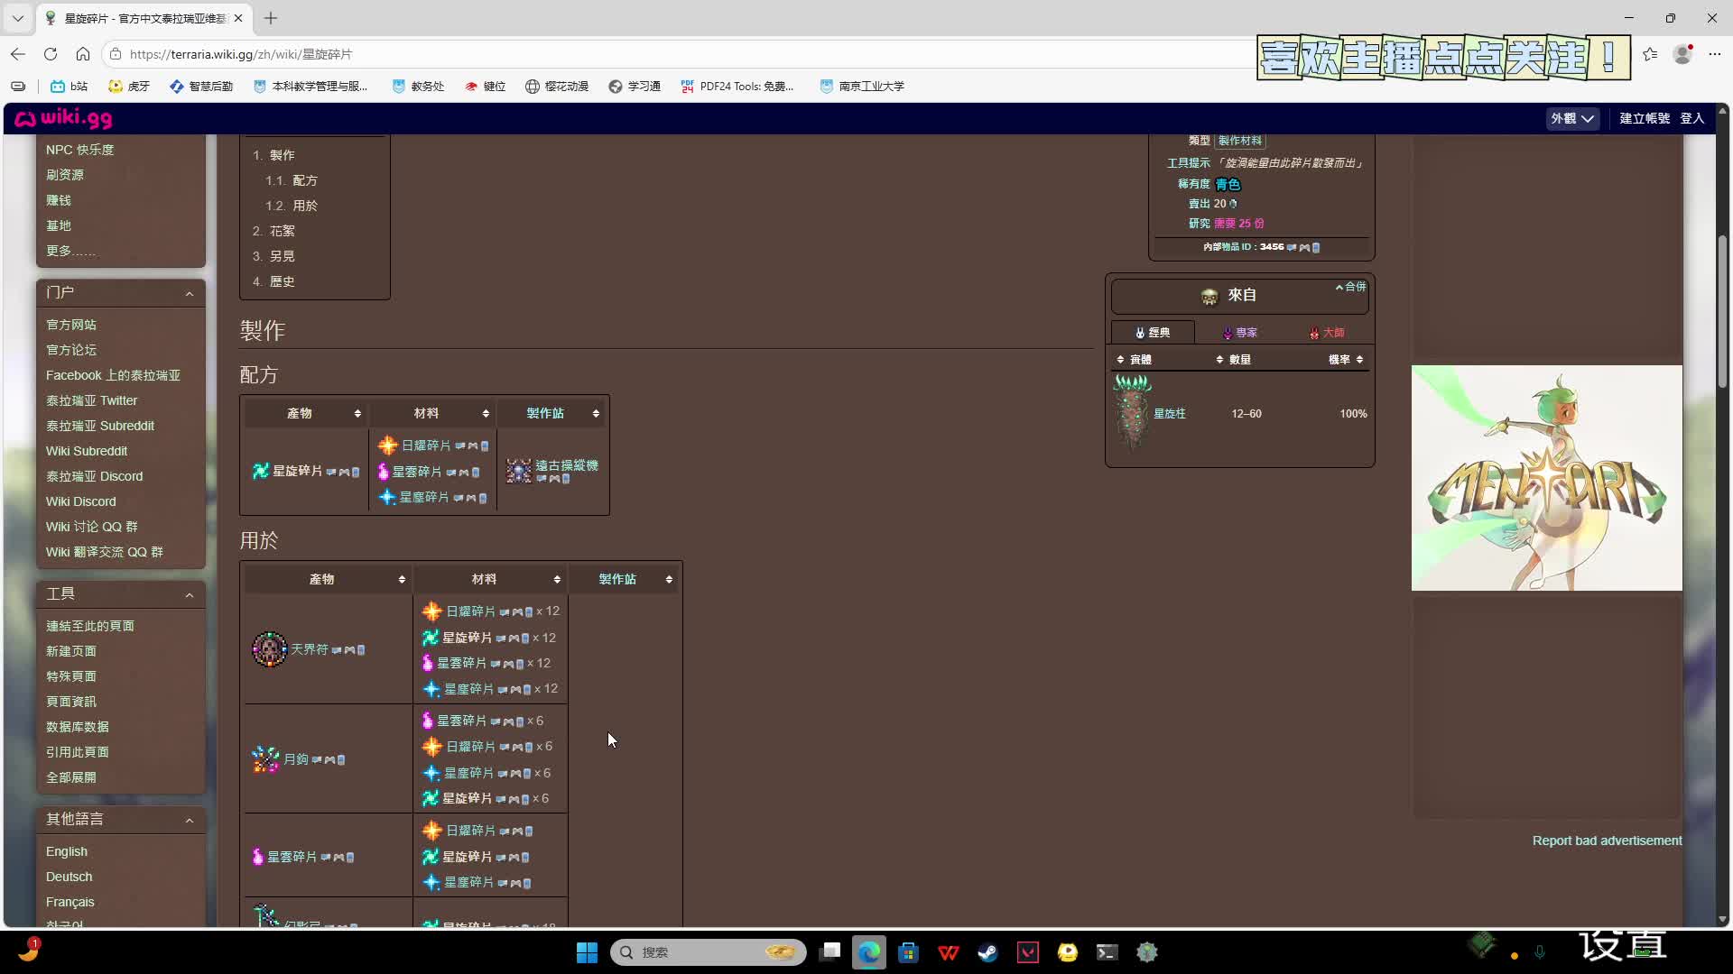The width and height of the screenshot is (1733, 974).
Task: Click the Lunar Hook item icon
Action: (x=265, y=759)
